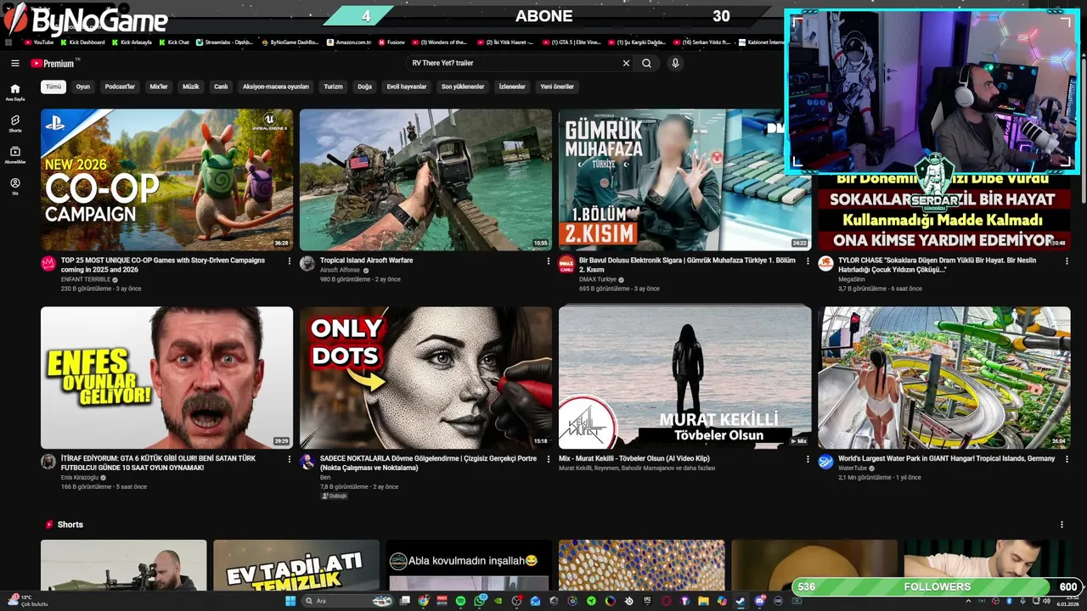This screenshot has width=1087, height=611.
Task: Select the Yeni öneriler chip
Action: [557, 87]
